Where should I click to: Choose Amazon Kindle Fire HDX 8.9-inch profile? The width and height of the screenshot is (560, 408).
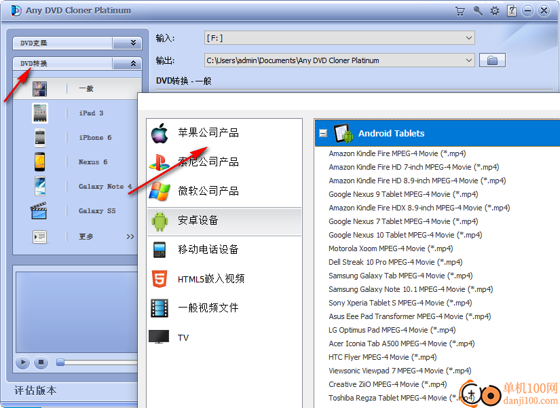[x=419, y=208]
